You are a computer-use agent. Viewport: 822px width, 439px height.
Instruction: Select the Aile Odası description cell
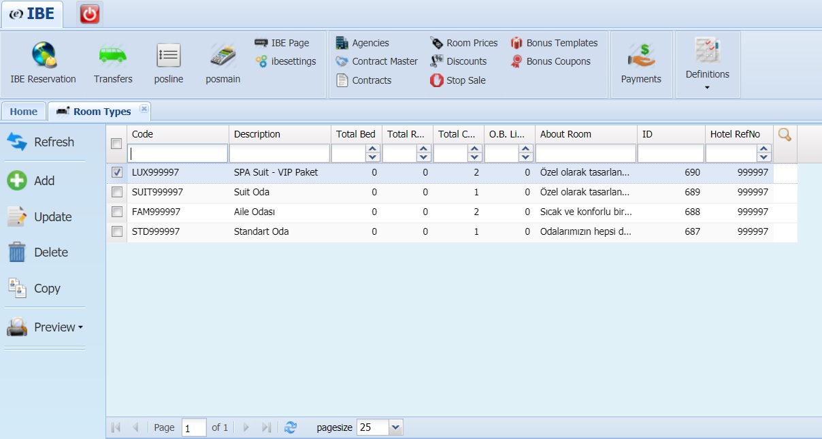click(x=280, y=212)
